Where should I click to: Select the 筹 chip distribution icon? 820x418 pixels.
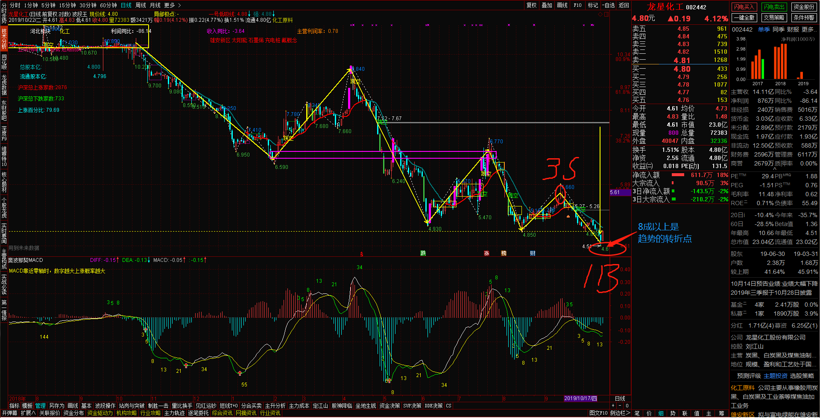[x=722, y=413]
